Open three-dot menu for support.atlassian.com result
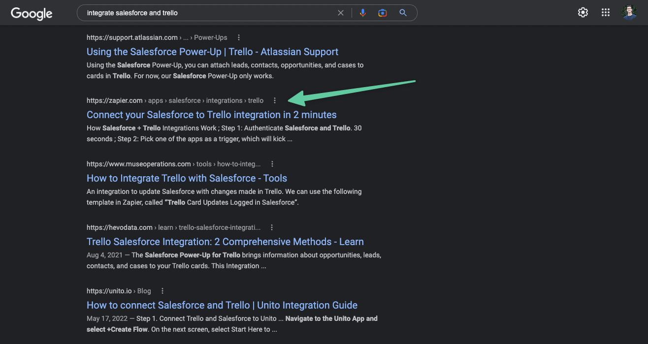Screen dimensions: 648x344 [x=239, y=37]
